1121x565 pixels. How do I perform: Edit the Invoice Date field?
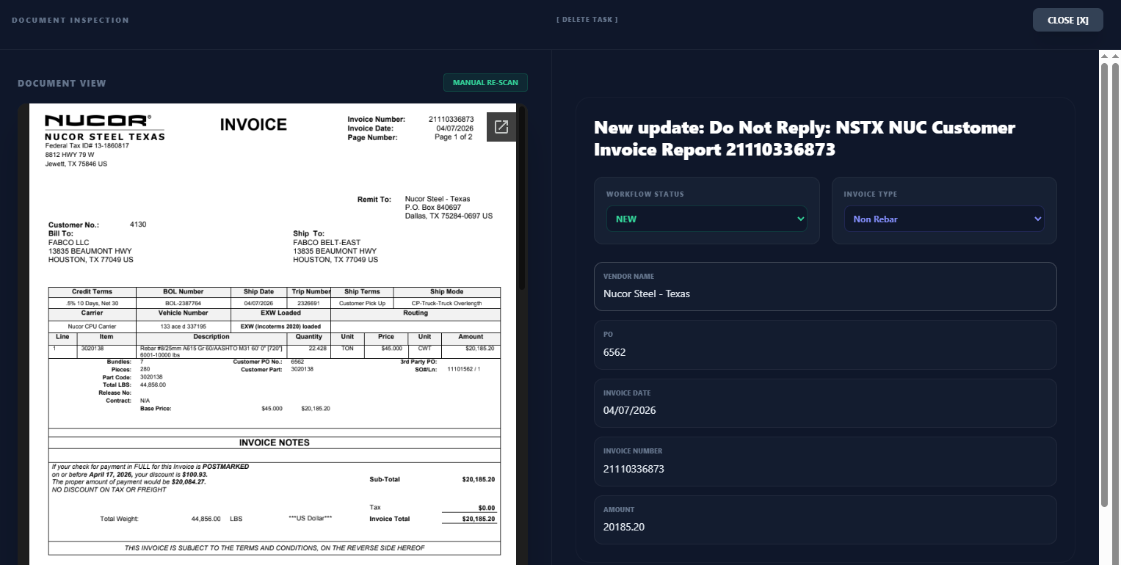coord(825,403)
